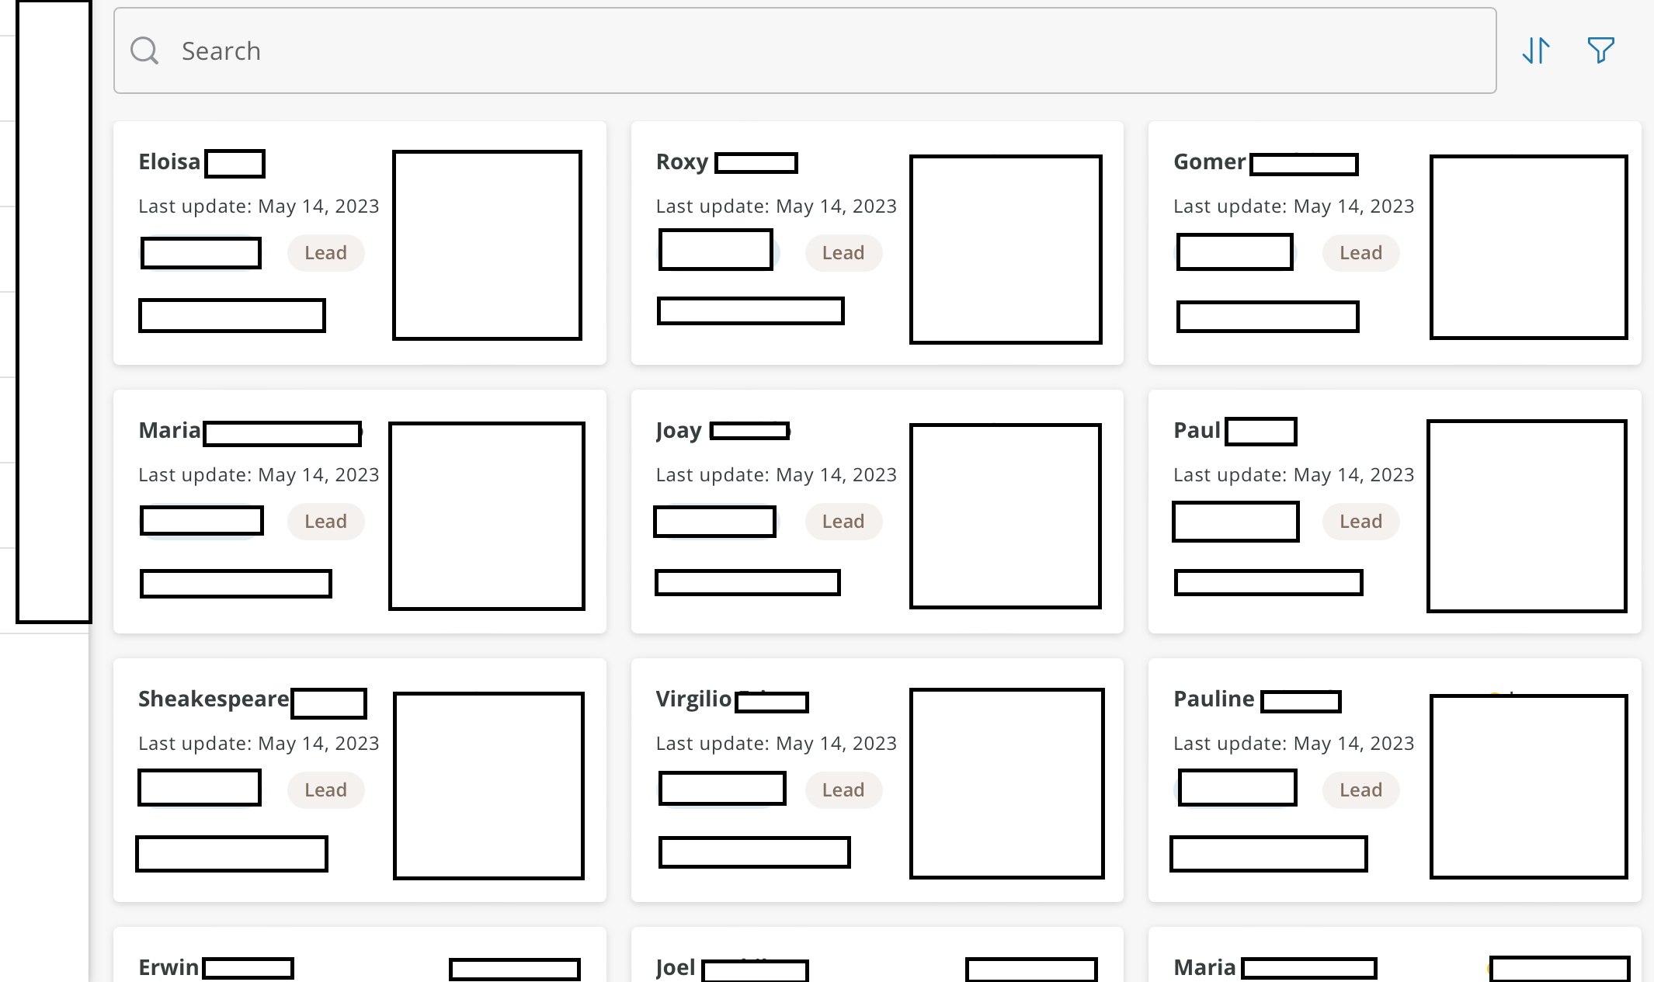Open Virgilio's contact name

coord(693,699)
